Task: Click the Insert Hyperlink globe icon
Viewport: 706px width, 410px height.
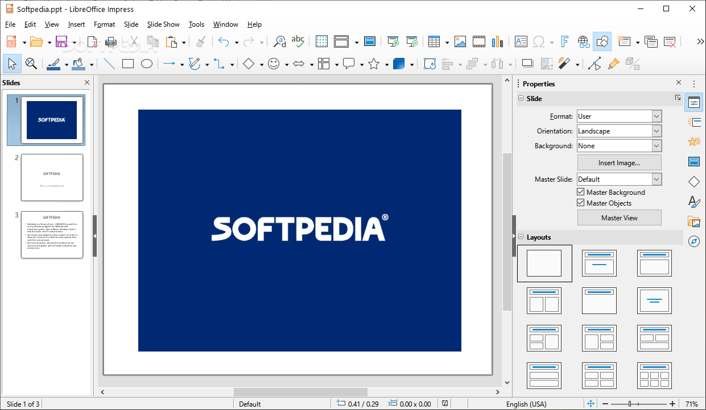Action: pyautogui.click(x=583, y=41)
